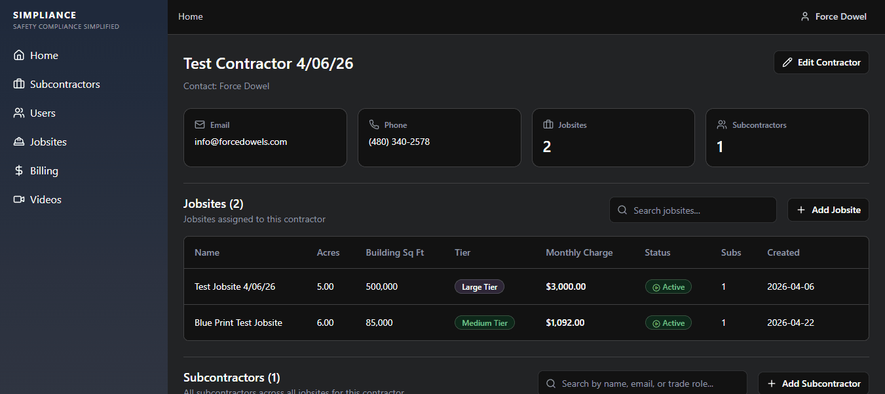
Task: Click the Large Tier badge
Action: [480, 287]
